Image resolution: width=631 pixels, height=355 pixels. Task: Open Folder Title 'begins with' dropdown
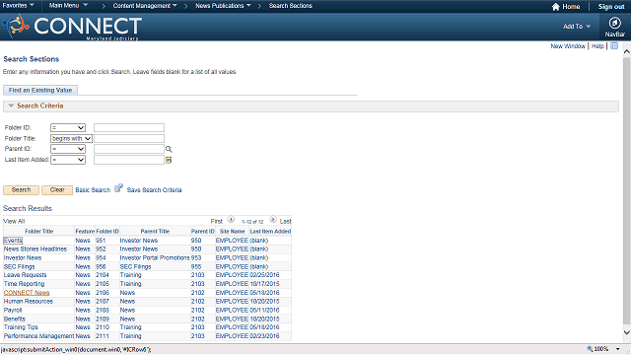point(71,138)
